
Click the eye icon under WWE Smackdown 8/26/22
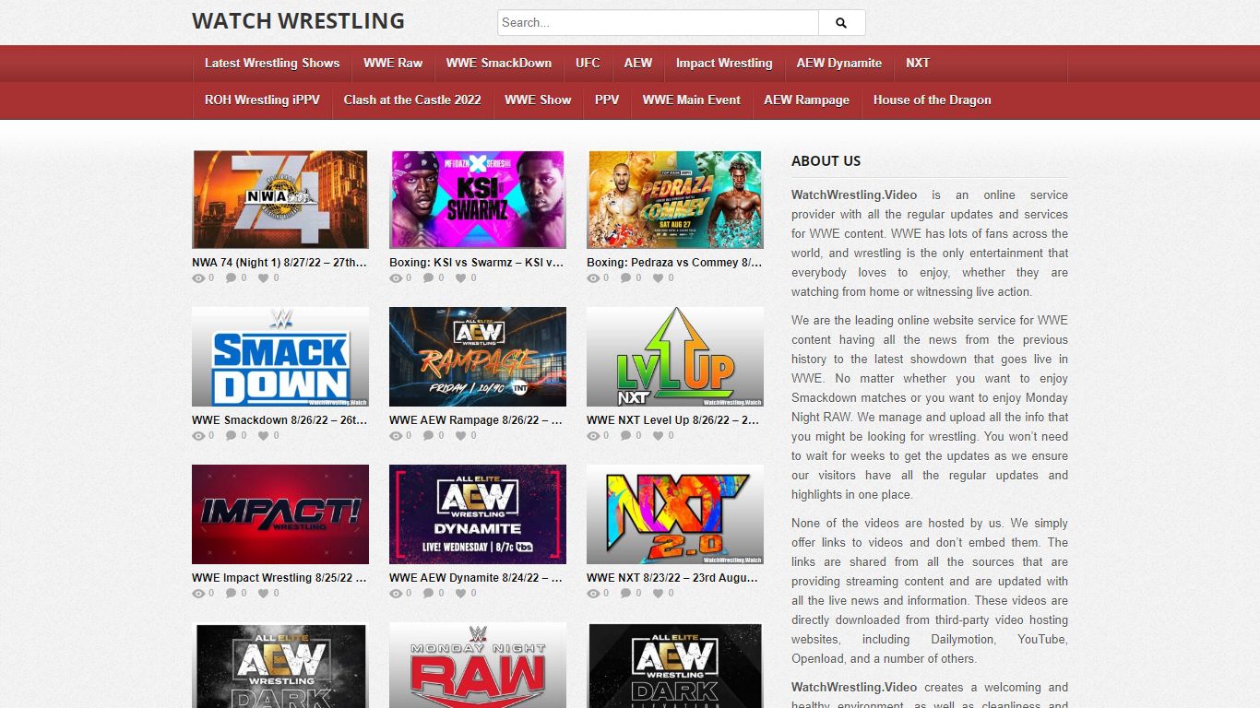[x=198, y=435]
